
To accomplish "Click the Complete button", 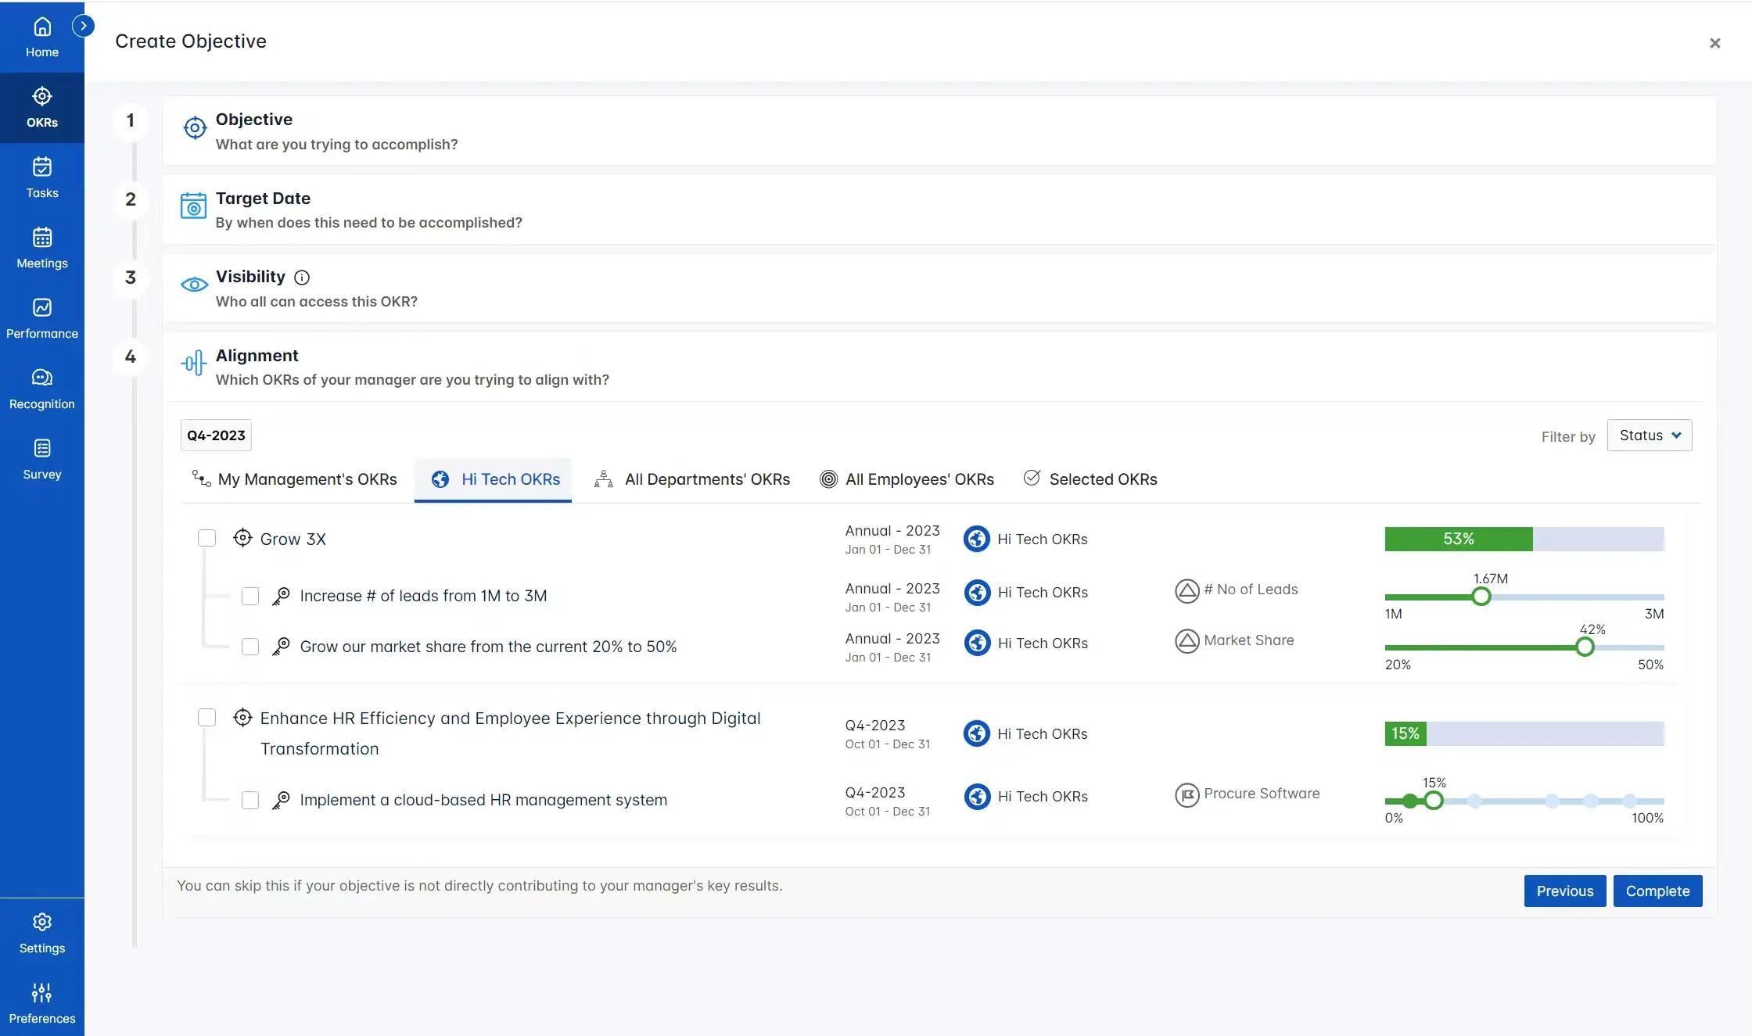I will click(x=1657, y=891).
